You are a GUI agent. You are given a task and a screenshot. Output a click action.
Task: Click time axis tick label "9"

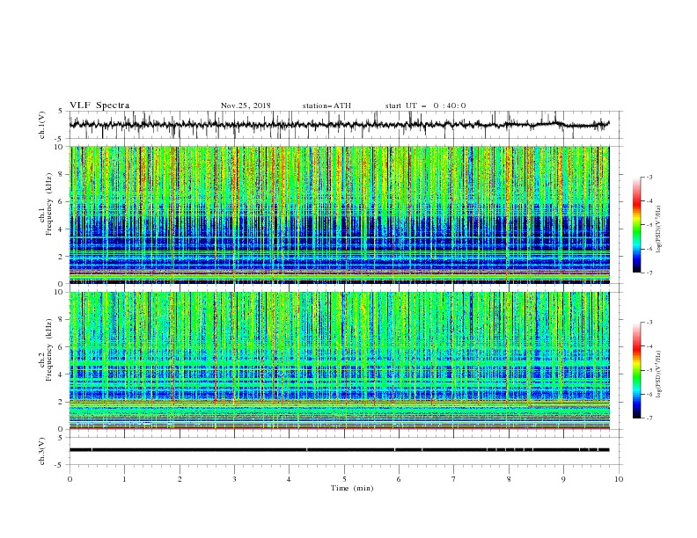(563, 479)
